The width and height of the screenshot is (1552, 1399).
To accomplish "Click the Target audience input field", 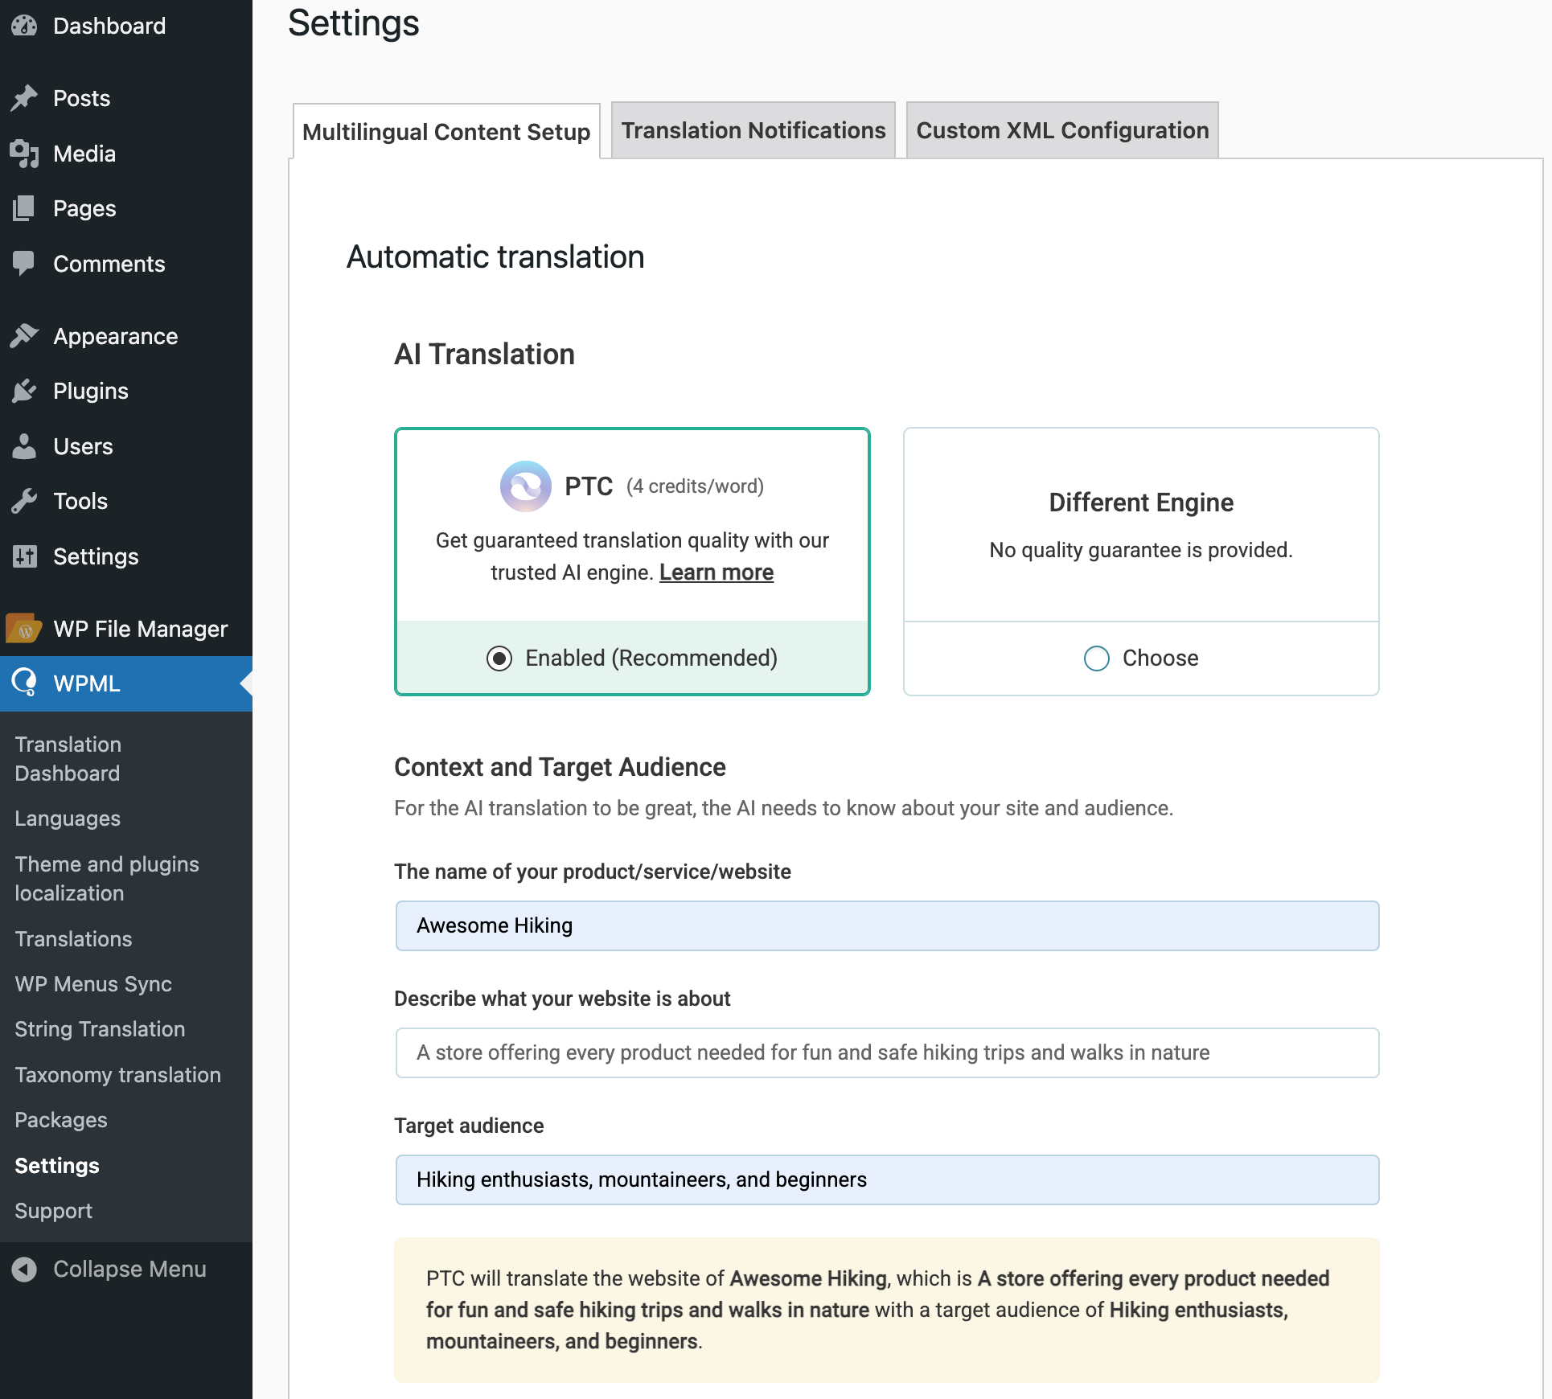I will (887, 1180).
